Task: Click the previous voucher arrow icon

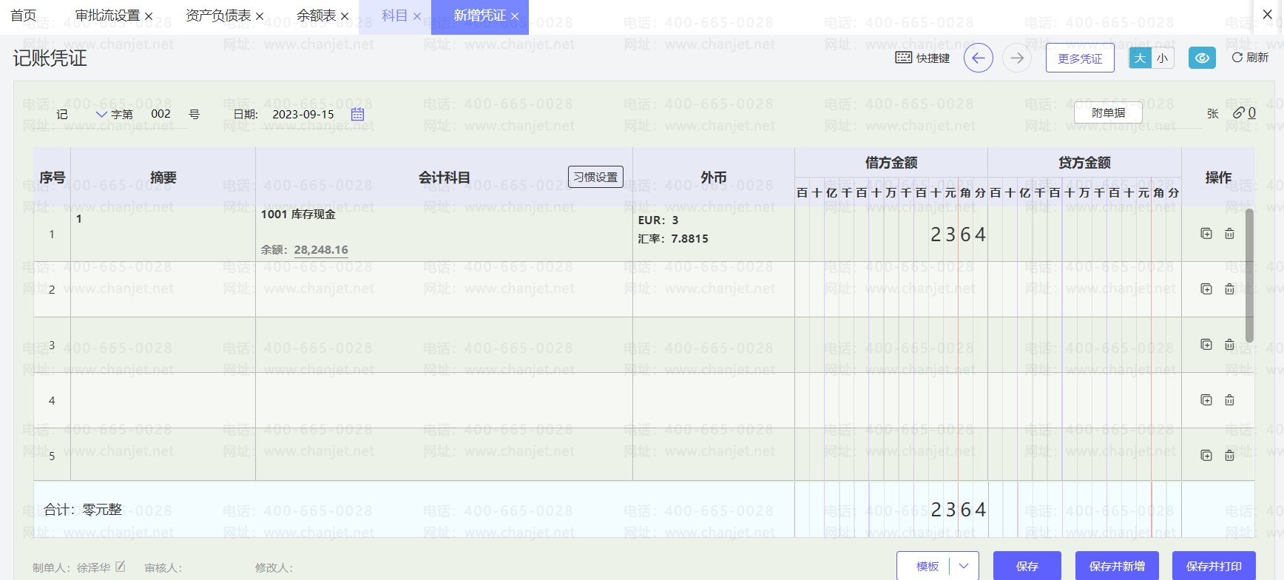Action: (978, 58)
